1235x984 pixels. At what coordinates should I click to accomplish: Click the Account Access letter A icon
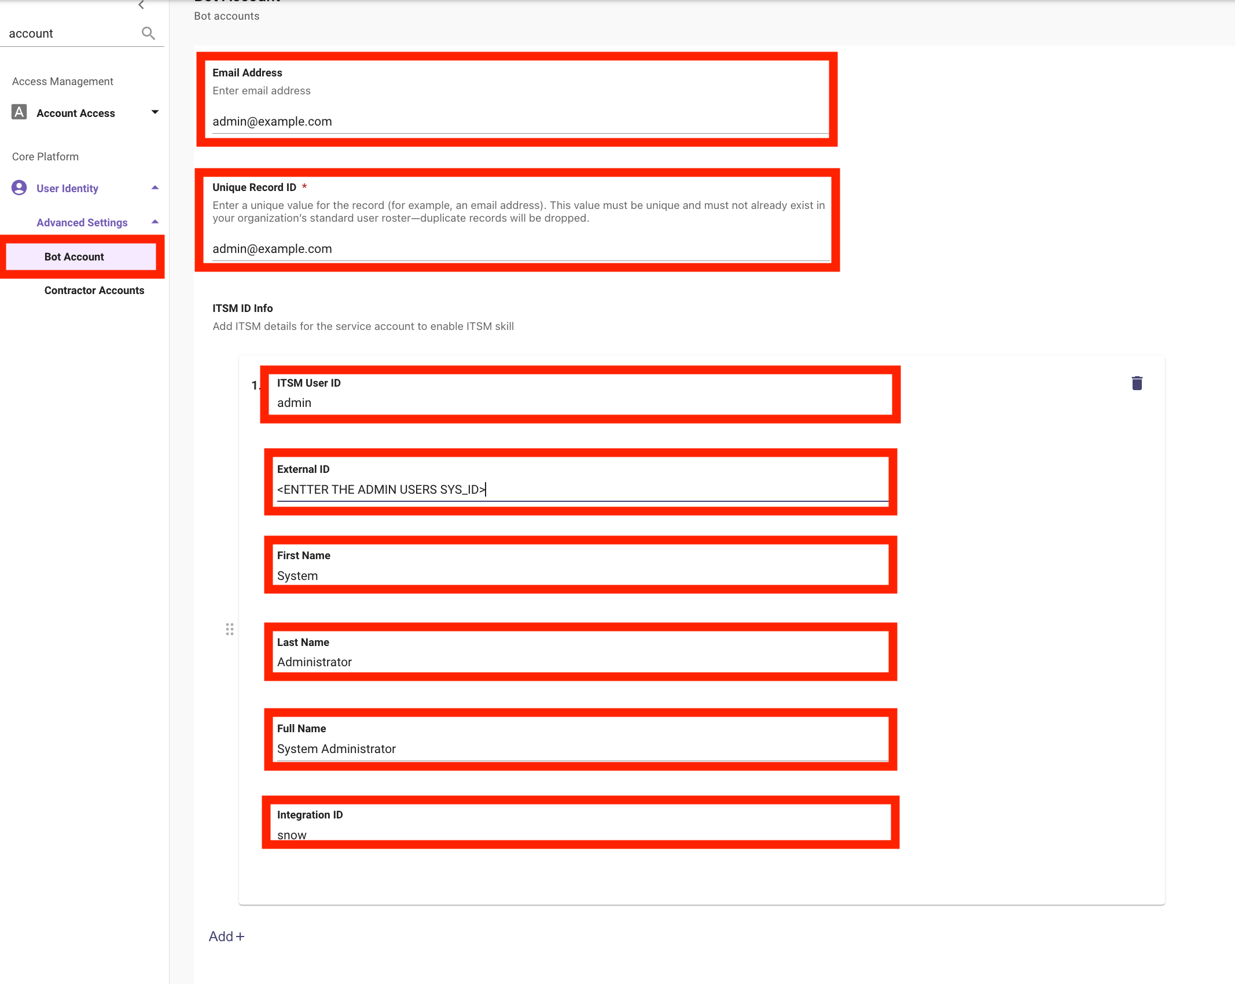[x=19, y=112]
